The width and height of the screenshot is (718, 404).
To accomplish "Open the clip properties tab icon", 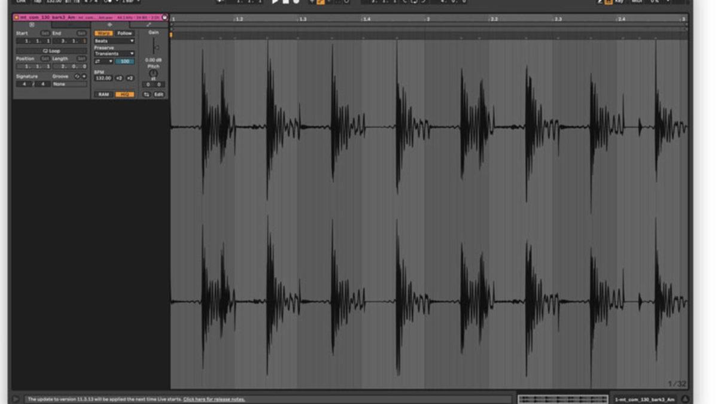I will 32,25.
